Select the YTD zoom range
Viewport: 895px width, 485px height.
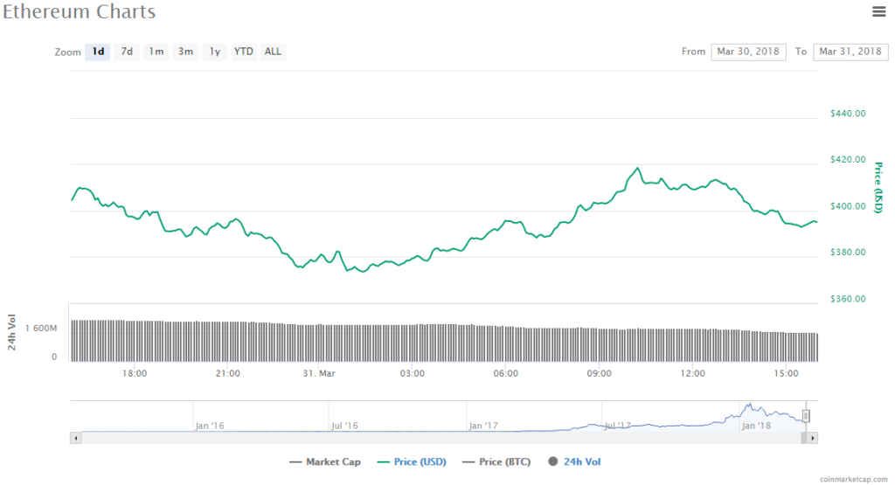click(x=244, y=52)
